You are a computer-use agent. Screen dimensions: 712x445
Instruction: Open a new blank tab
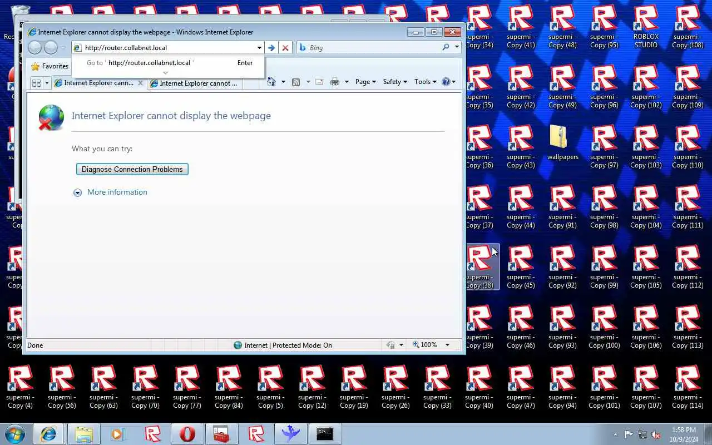point(251,83)
